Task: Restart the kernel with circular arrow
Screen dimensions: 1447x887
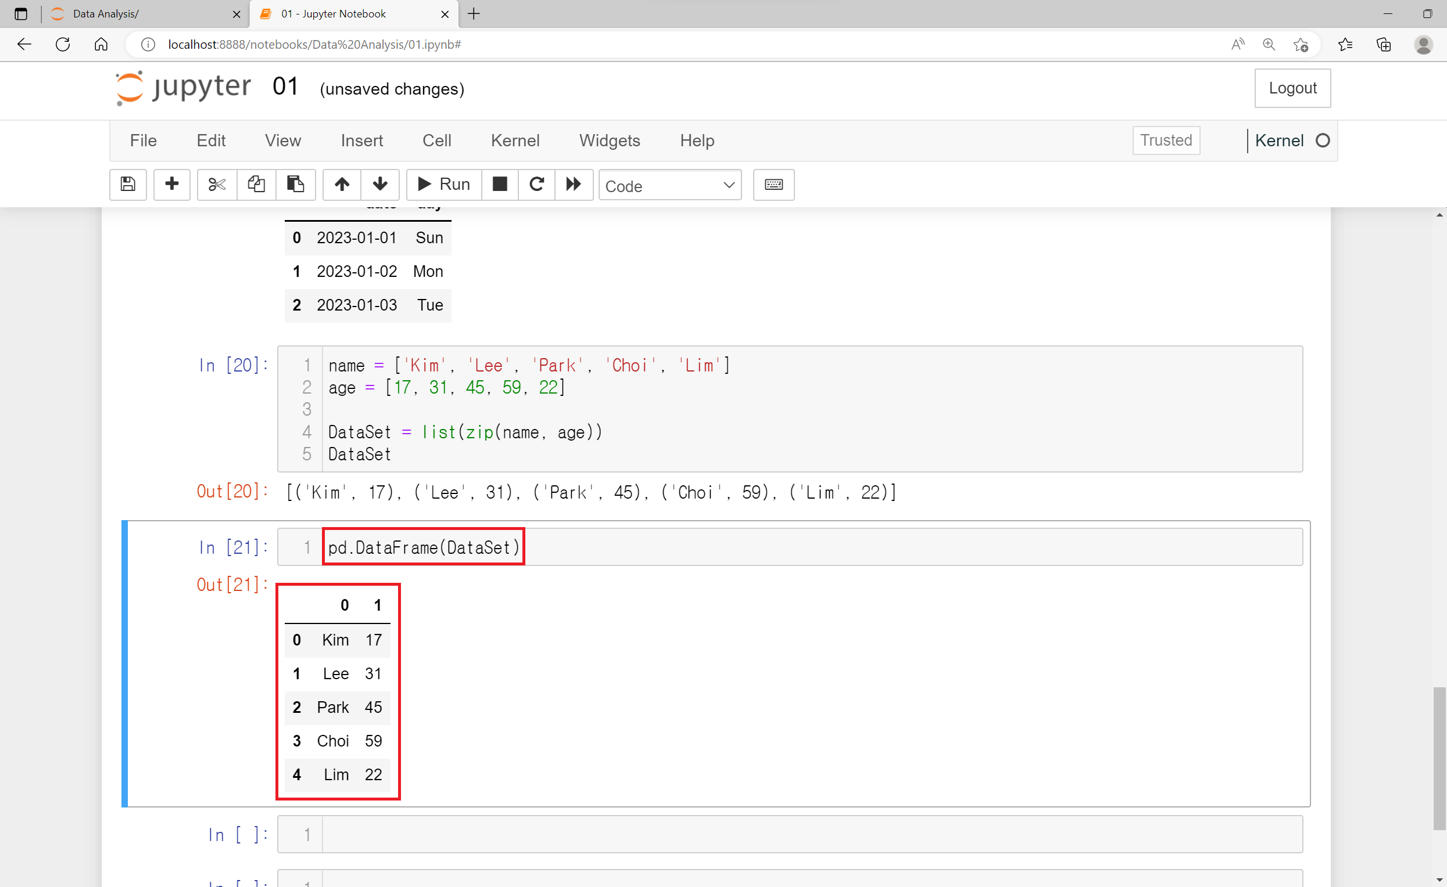Action: click(x=536, y=184)
